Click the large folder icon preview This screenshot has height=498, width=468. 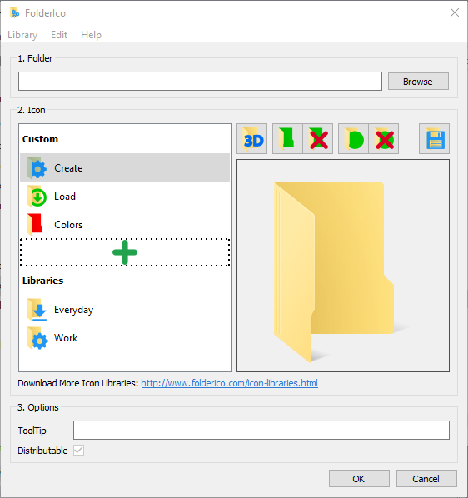(343, 266)
